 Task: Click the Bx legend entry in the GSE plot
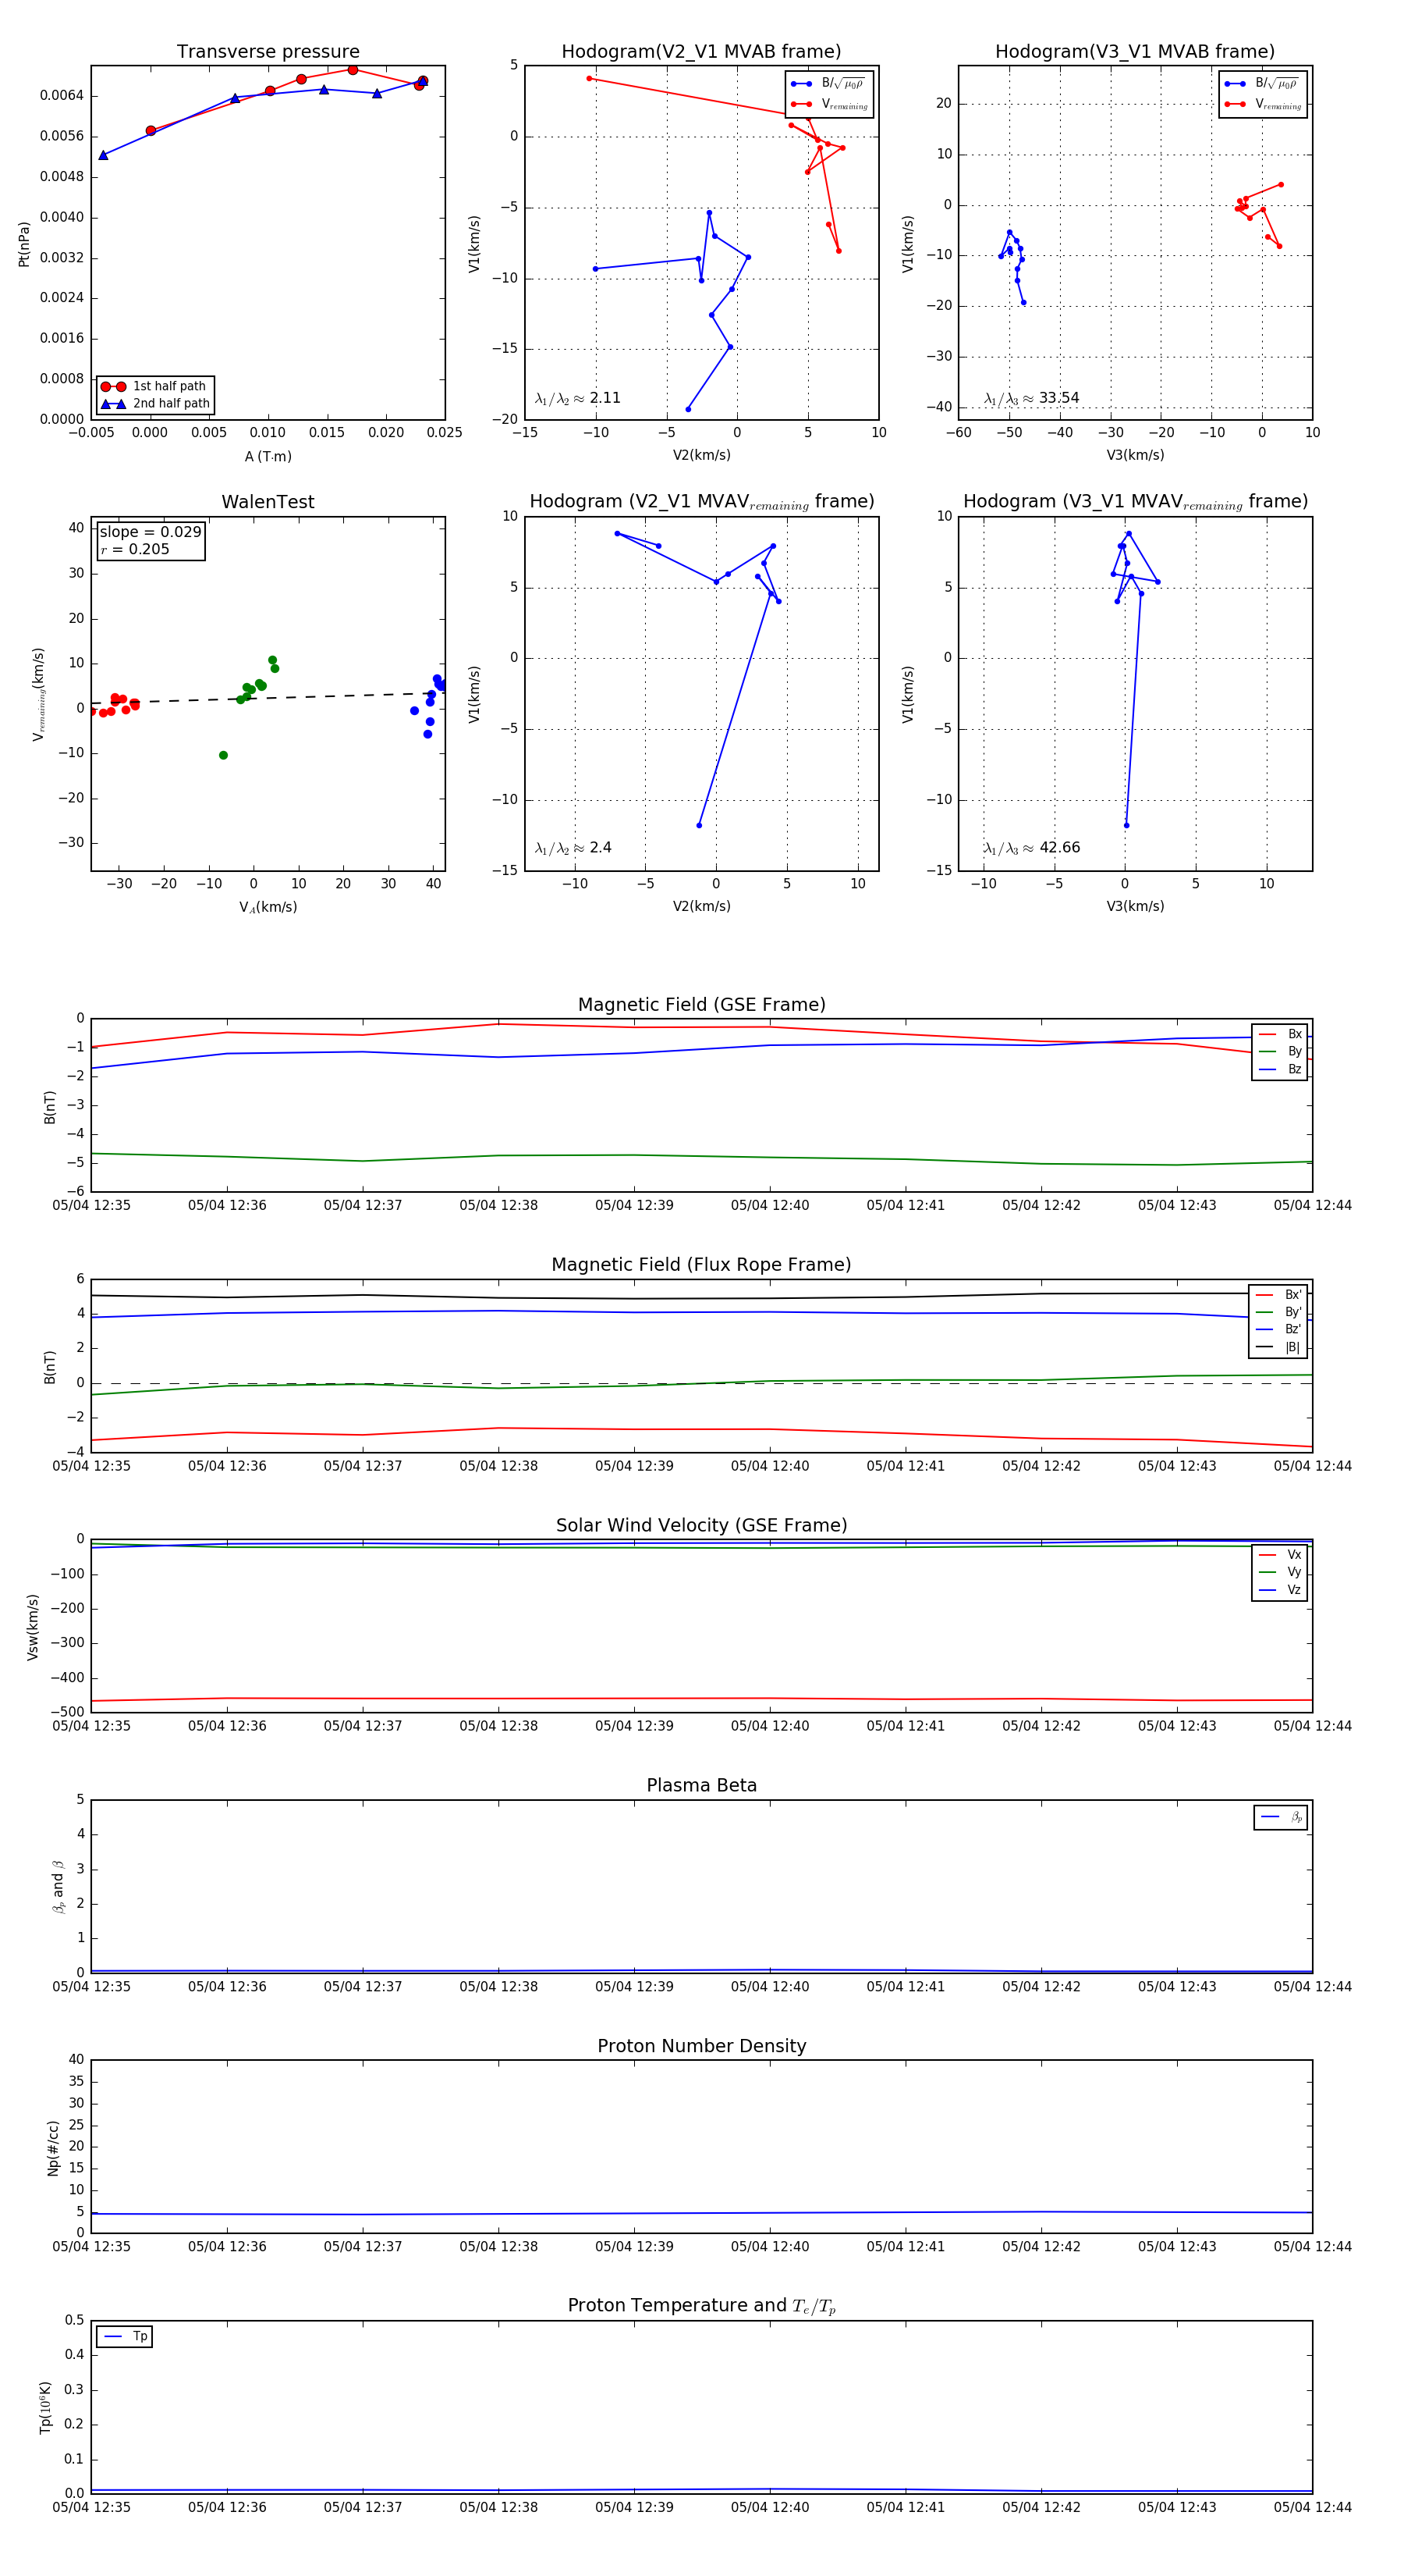tap(1280, 1034)
